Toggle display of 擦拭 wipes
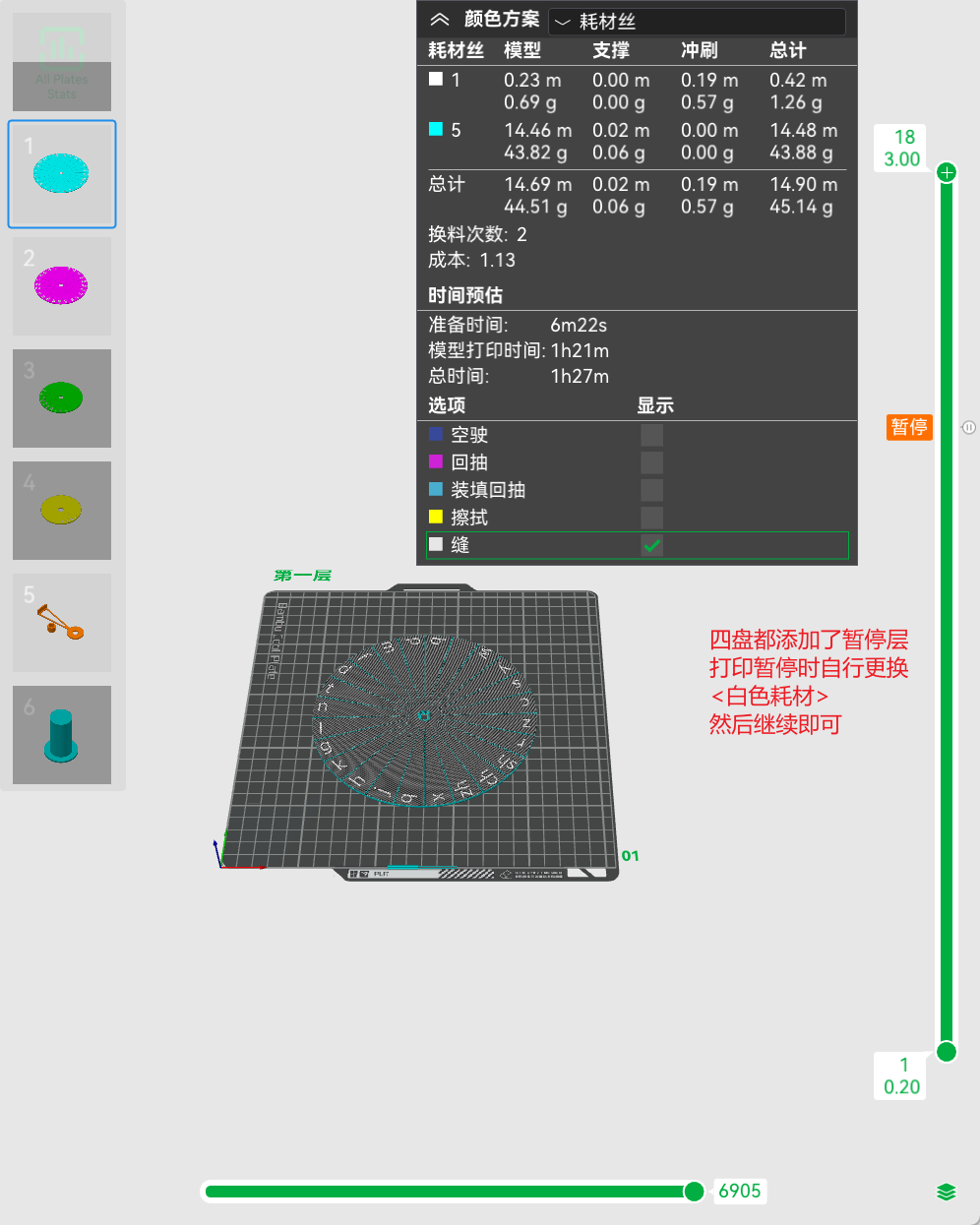Image resolution: width=980 pixels, height=1225 pixels. [x=651, y=518]
